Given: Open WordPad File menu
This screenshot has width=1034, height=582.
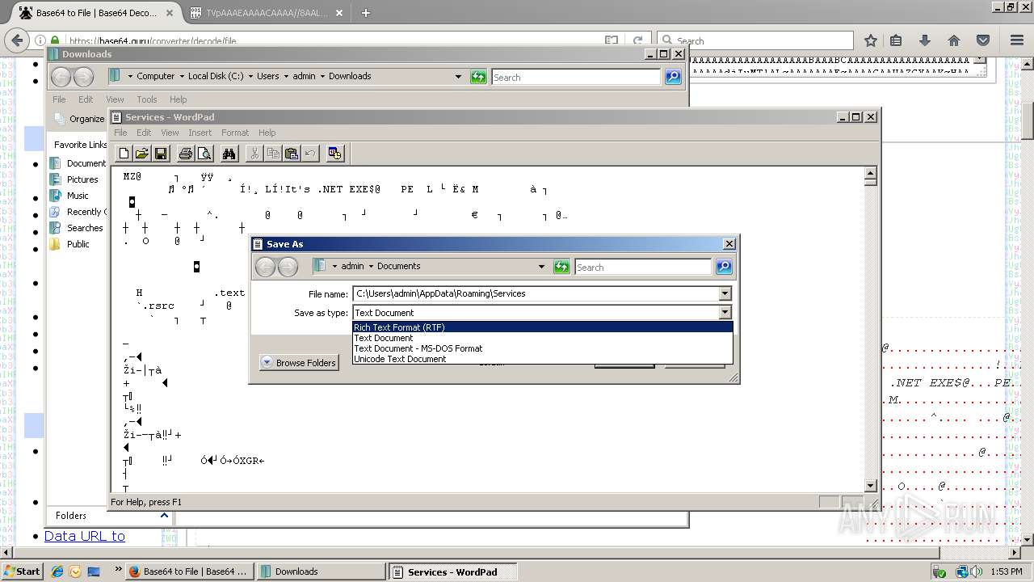Looking at the screenshot, I should (120, 133).
